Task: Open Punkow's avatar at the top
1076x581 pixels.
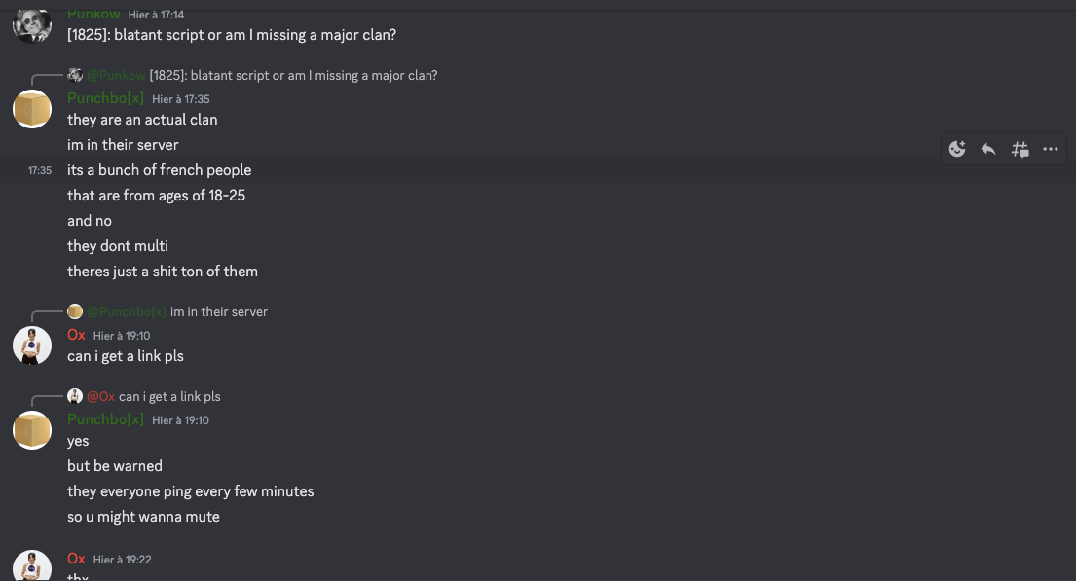Action: pyautogui.click(x=32, y=23)
